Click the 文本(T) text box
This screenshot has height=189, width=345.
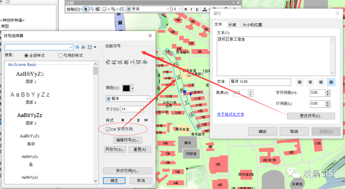[276, 56]
